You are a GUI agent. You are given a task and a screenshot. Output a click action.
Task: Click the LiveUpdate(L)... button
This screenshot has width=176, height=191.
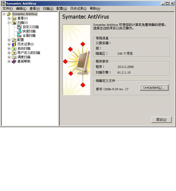[x=154, y=88]
